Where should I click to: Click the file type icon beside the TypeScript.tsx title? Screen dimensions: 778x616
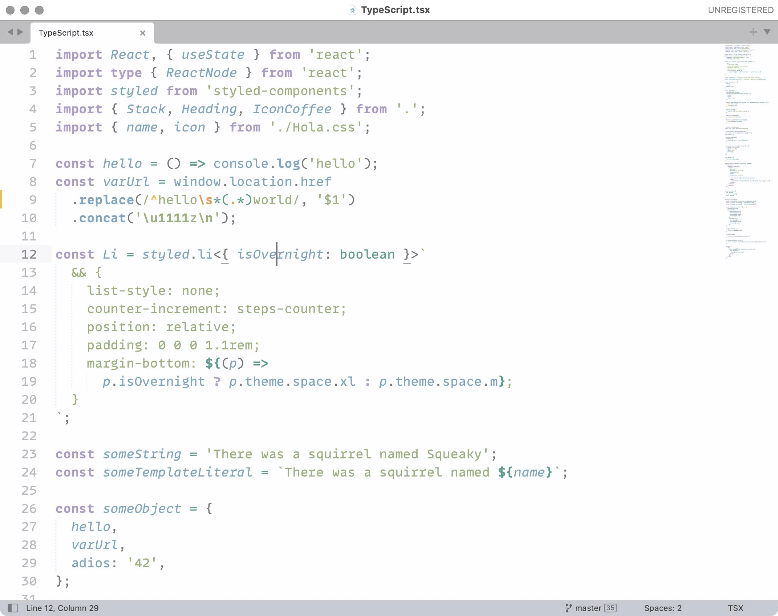click(x=352, y=10)
